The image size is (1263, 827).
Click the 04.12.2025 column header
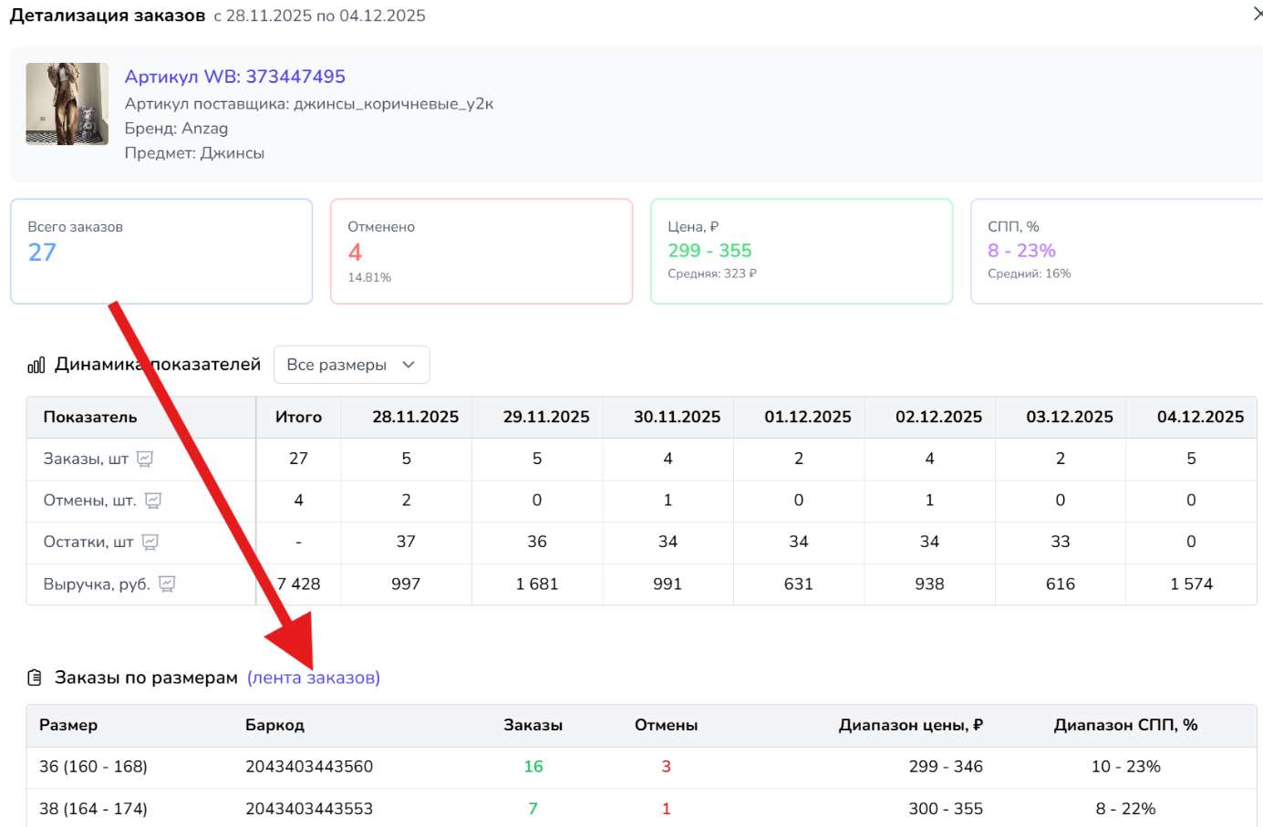pyautogui.click(x=1199, y=417)
